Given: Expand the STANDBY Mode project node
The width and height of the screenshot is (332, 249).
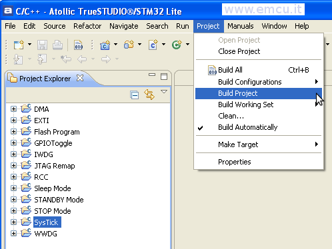Looking at the screenshot, I should [13, 200].
